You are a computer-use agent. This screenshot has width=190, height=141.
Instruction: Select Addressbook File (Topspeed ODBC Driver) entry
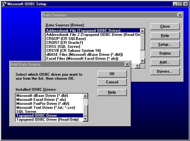pos(93,31)
